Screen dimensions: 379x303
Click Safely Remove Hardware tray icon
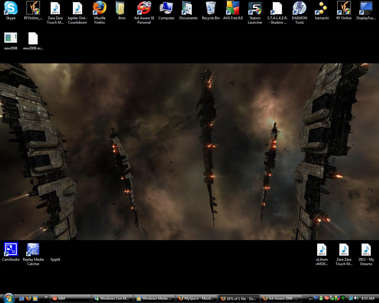[332, 298]
